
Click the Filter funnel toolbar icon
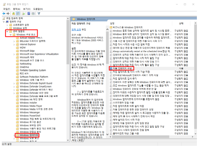coord(39,13)
